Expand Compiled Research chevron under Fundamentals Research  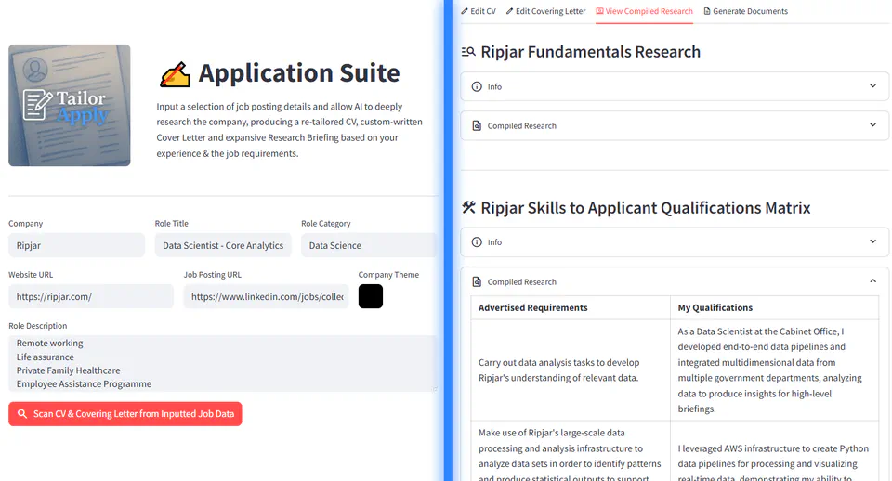[872, 125]
